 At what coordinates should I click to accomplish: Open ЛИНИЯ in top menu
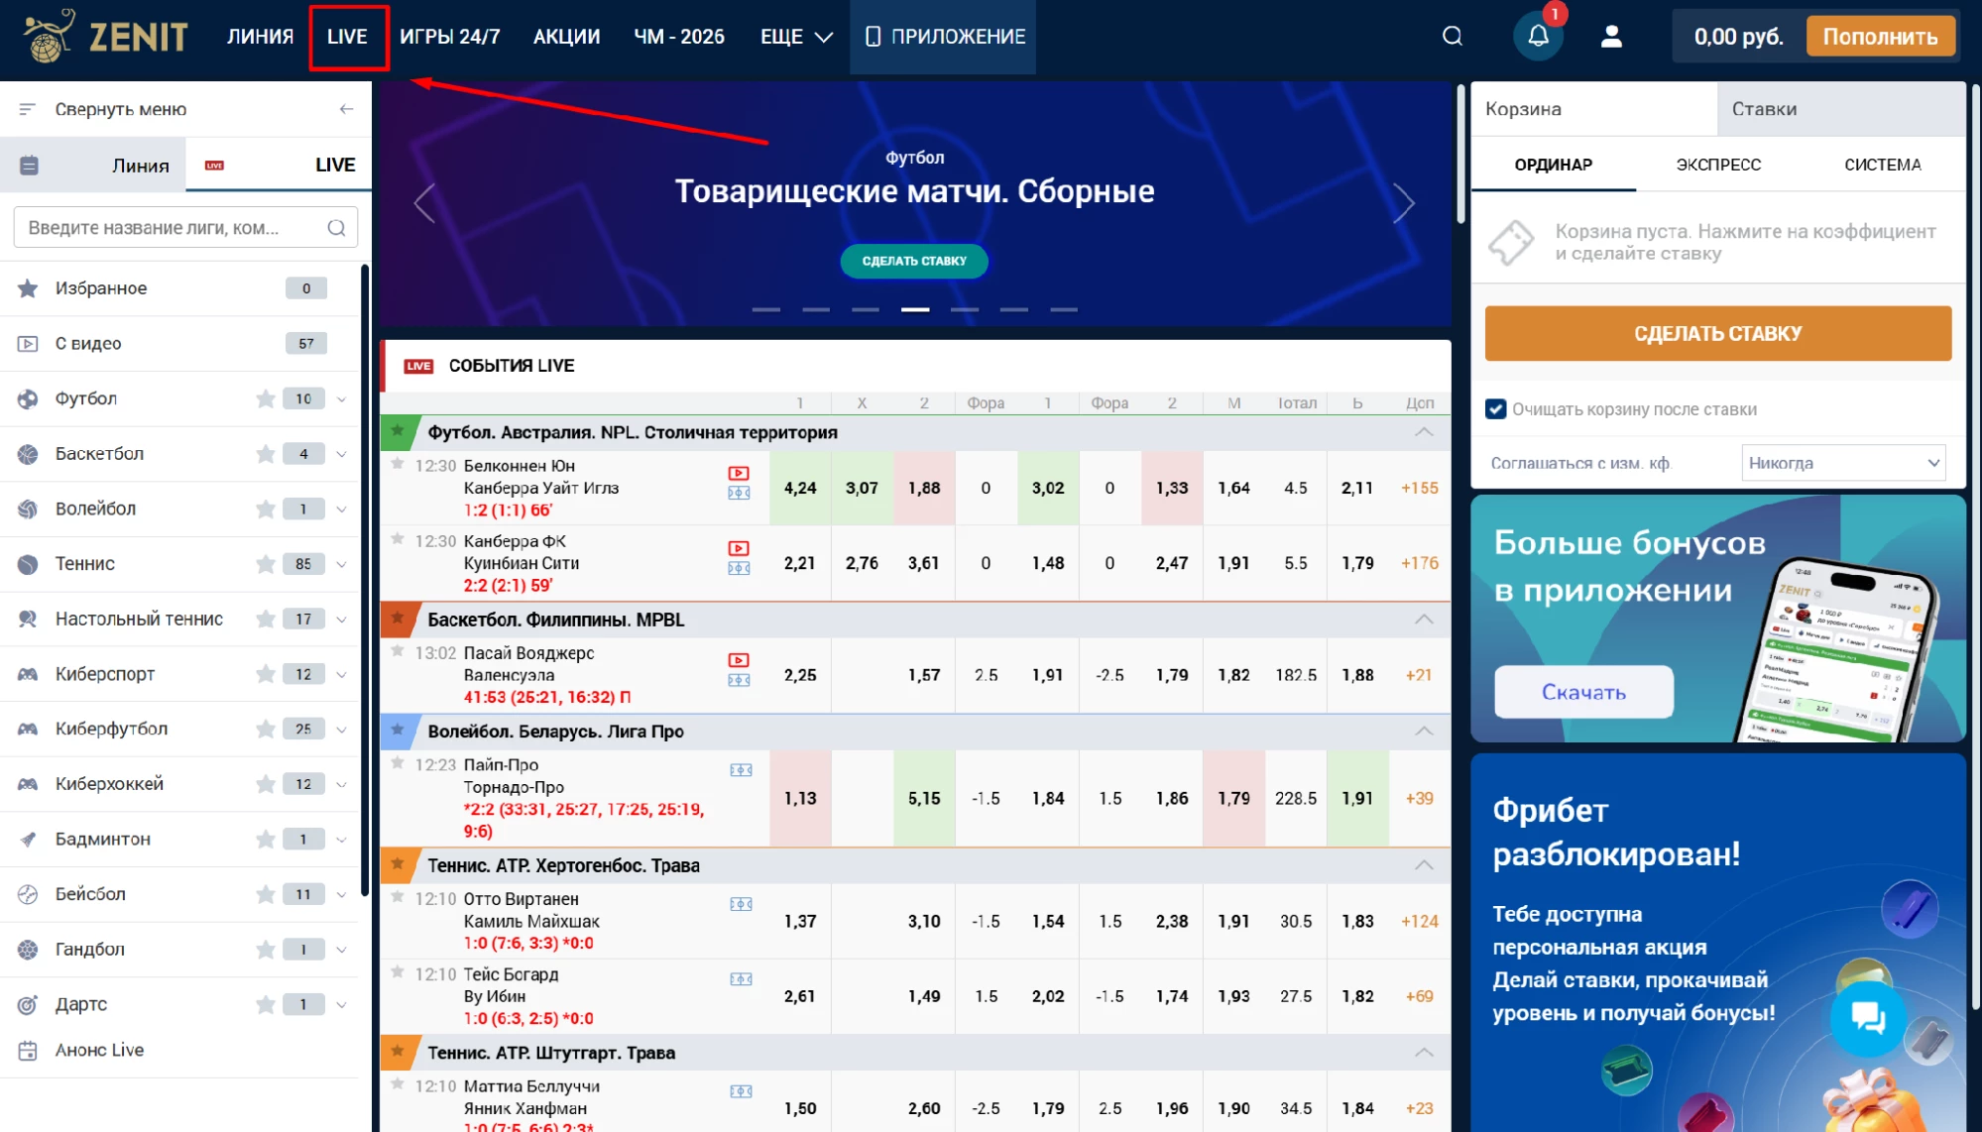point(260,37)
